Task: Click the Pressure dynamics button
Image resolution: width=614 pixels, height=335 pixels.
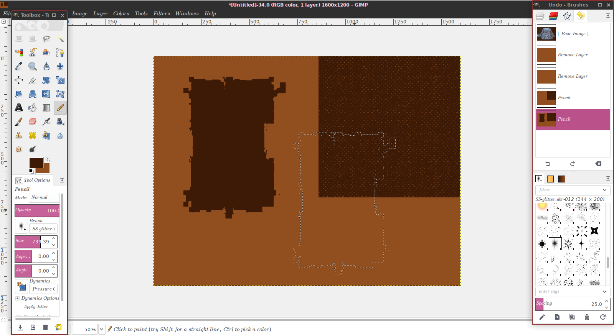Action: click(x=44, y=289)
